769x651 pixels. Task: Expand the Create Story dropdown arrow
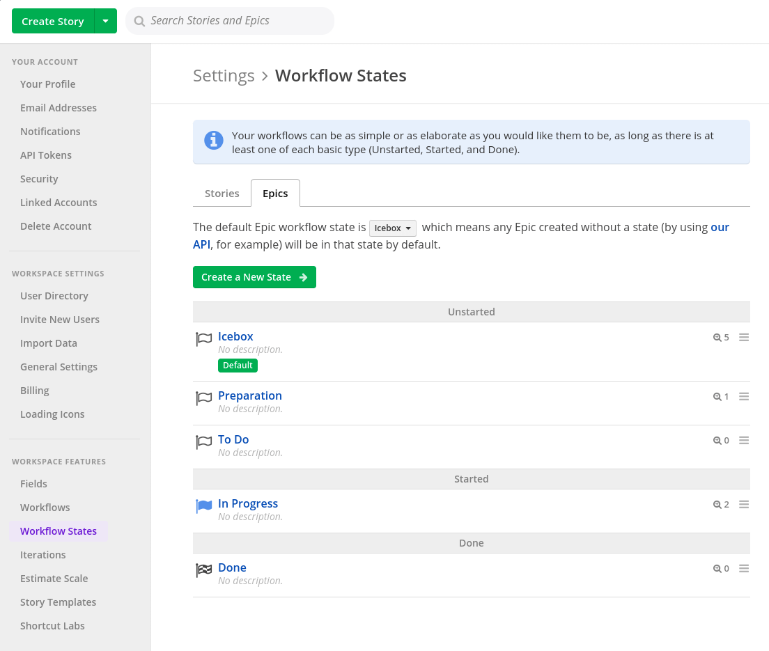click(x=105, y=21)
